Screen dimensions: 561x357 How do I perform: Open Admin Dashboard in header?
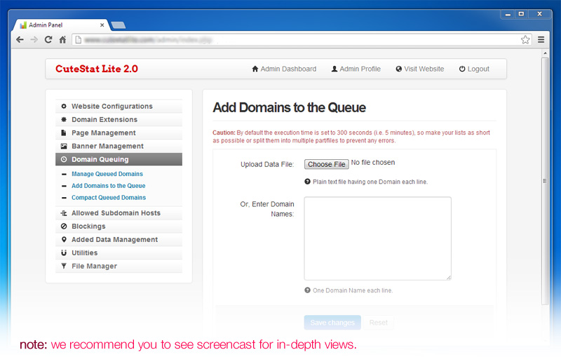point(284,69)
